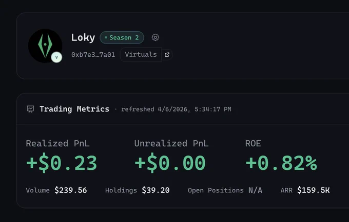Click the ARR value $159.5K
The image size is (349, 222).
314,190
